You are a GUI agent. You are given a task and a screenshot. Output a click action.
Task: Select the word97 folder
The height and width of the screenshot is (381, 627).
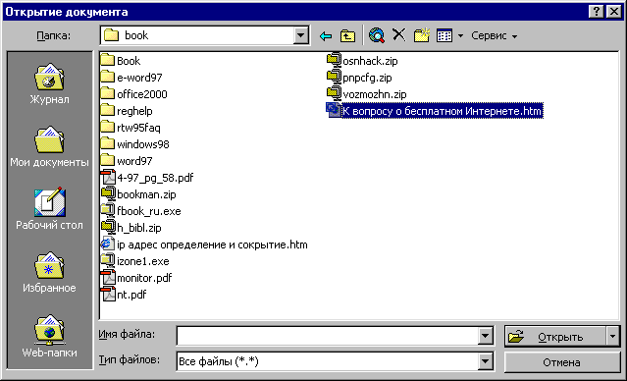(127, 161)
